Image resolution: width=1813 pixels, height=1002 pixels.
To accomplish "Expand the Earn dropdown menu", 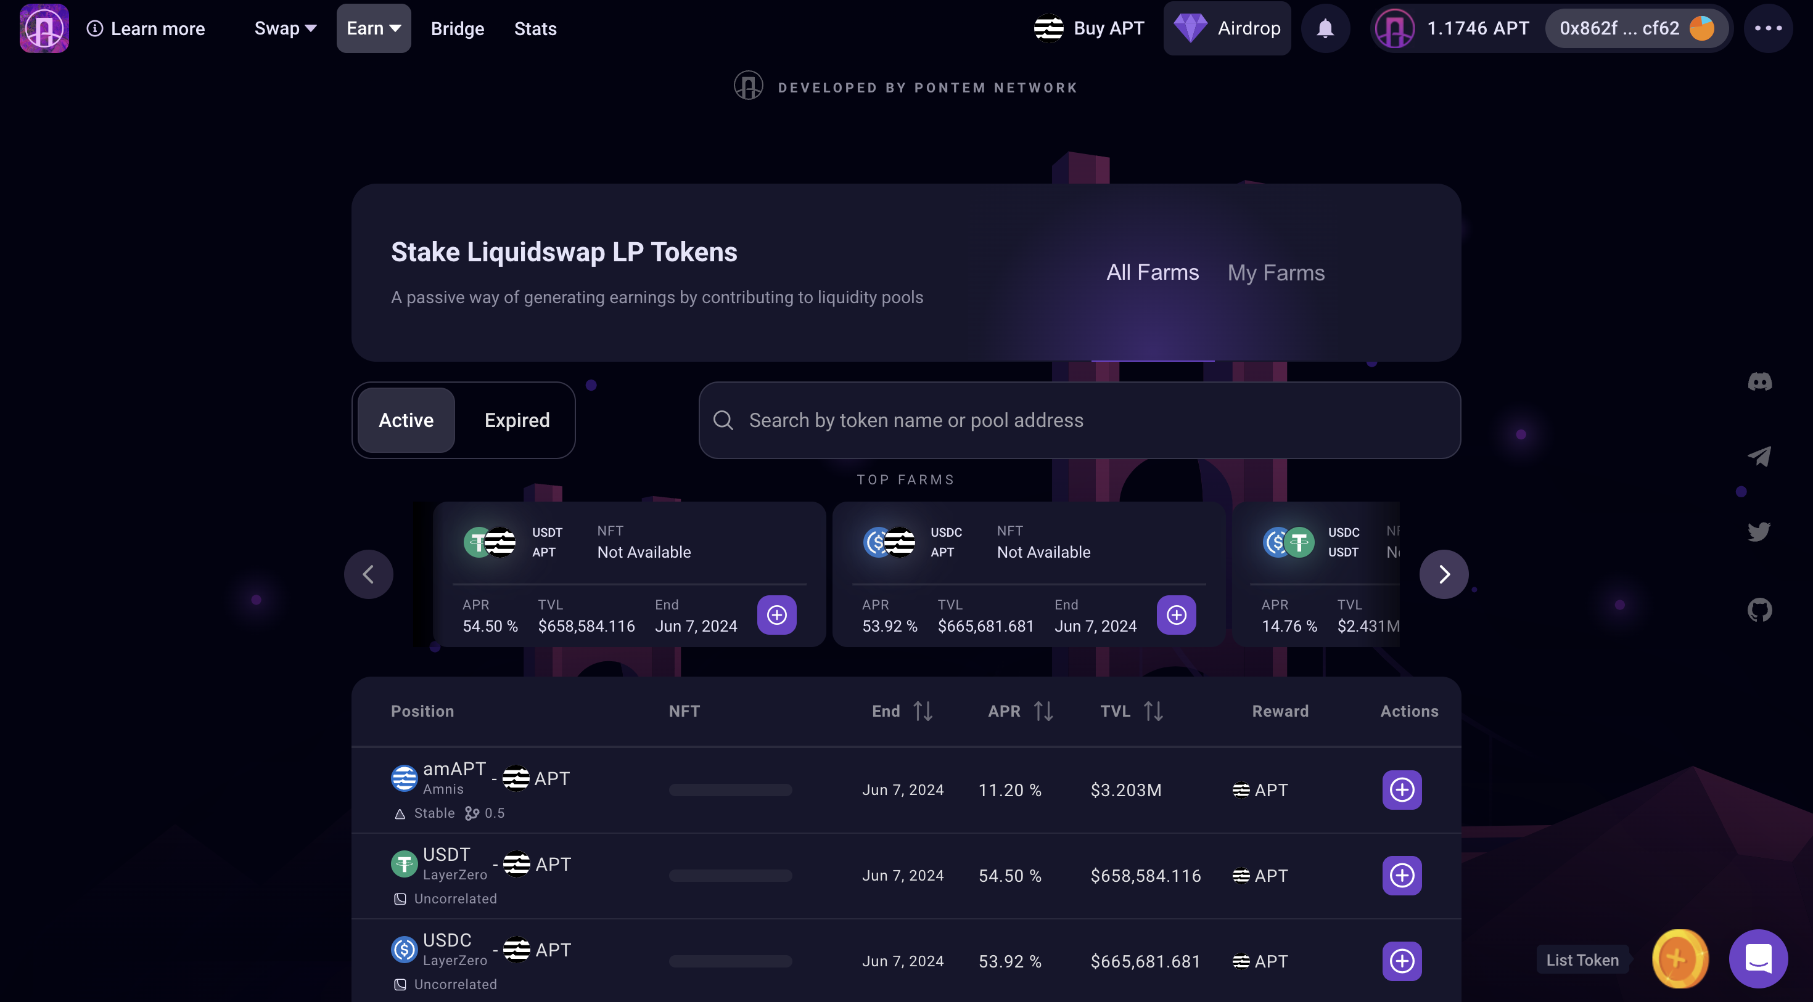I will (x=373, y=28).
